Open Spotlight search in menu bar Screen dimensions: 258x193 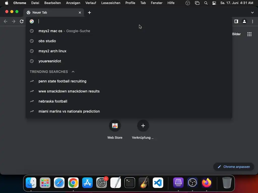pos(206,3)
